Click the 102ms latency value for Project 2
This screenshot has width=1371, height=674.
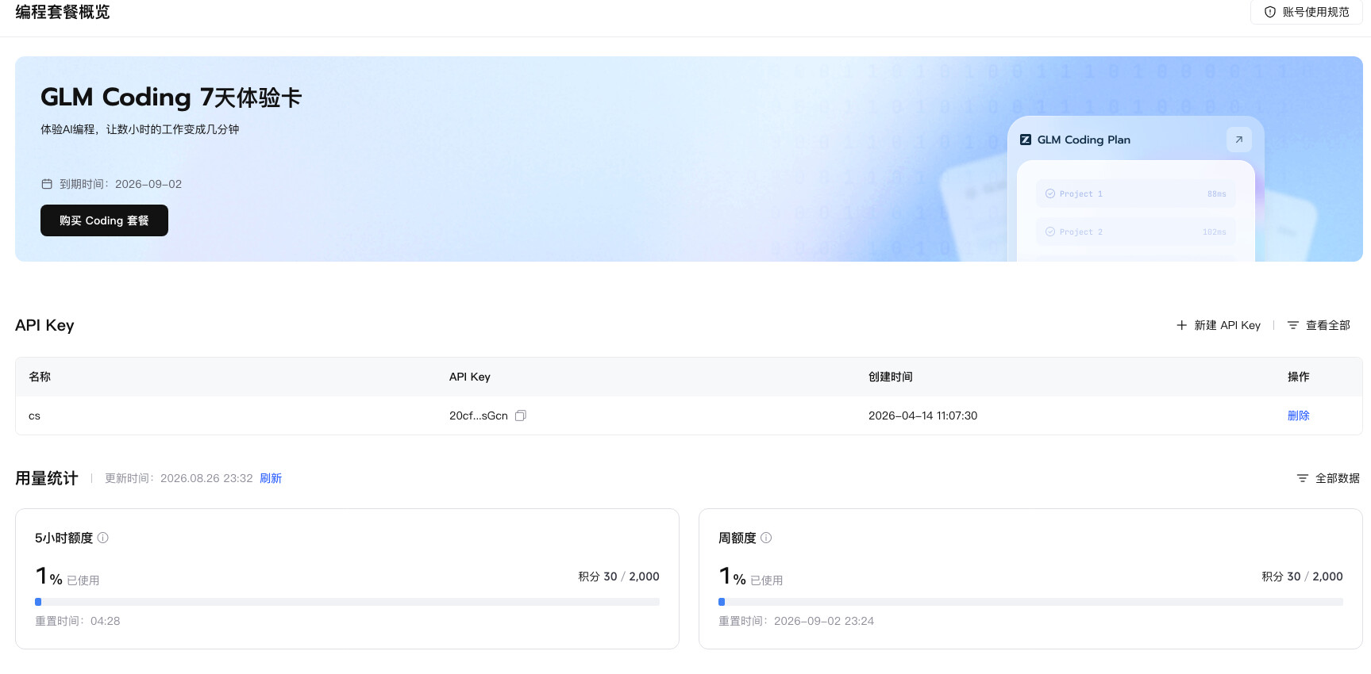pyautogui.click(x=1215, y=232)
